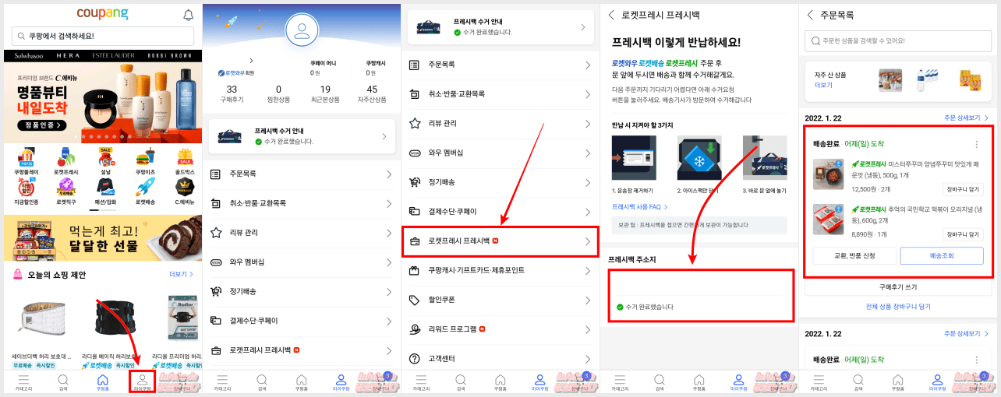The height and width of the screenshot is (397, 1001).
Task: Tap the profile avatar circle in My Coupang
Action: coord(301,30)
